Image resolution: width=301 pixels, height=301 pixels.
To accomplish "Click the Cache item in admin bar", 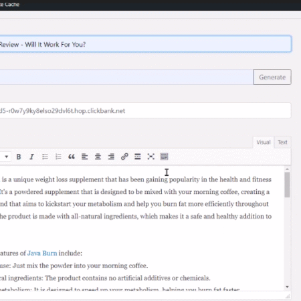I will tap(9, 5).
